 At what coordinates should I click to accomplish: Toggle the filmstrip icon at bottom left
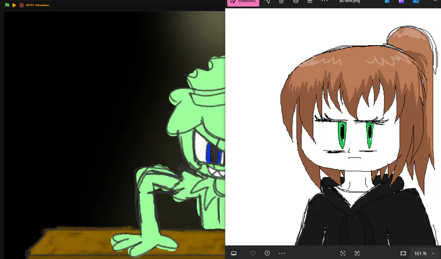pyautogui.click(x=234, y=254)
